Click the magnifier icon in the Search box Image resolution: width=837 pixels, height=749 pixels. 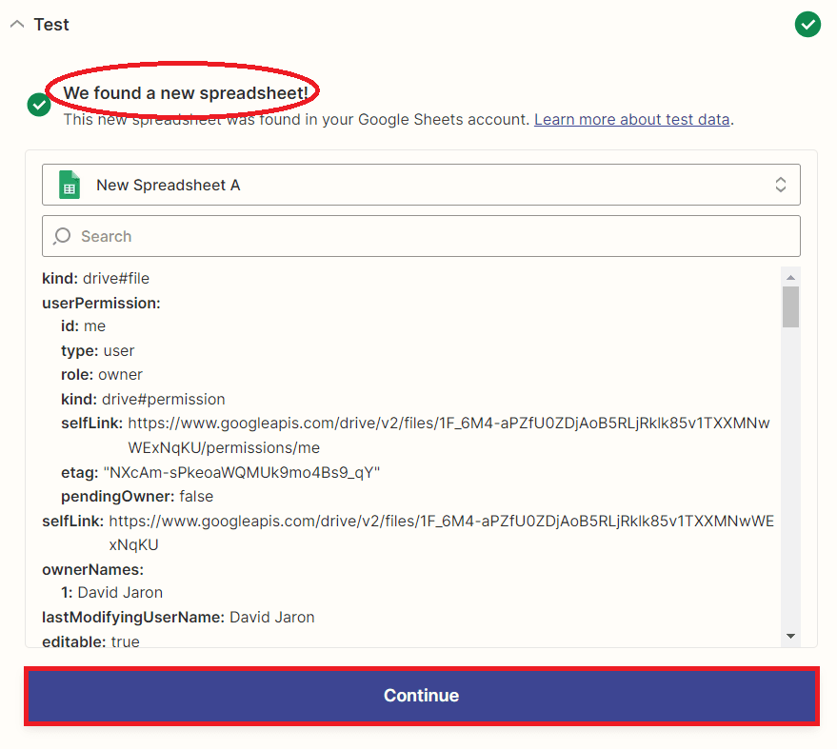[63, 236]
